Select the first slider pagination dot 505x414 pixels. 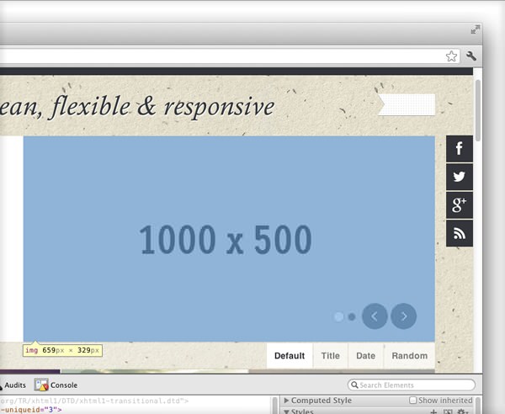[338, 316]
